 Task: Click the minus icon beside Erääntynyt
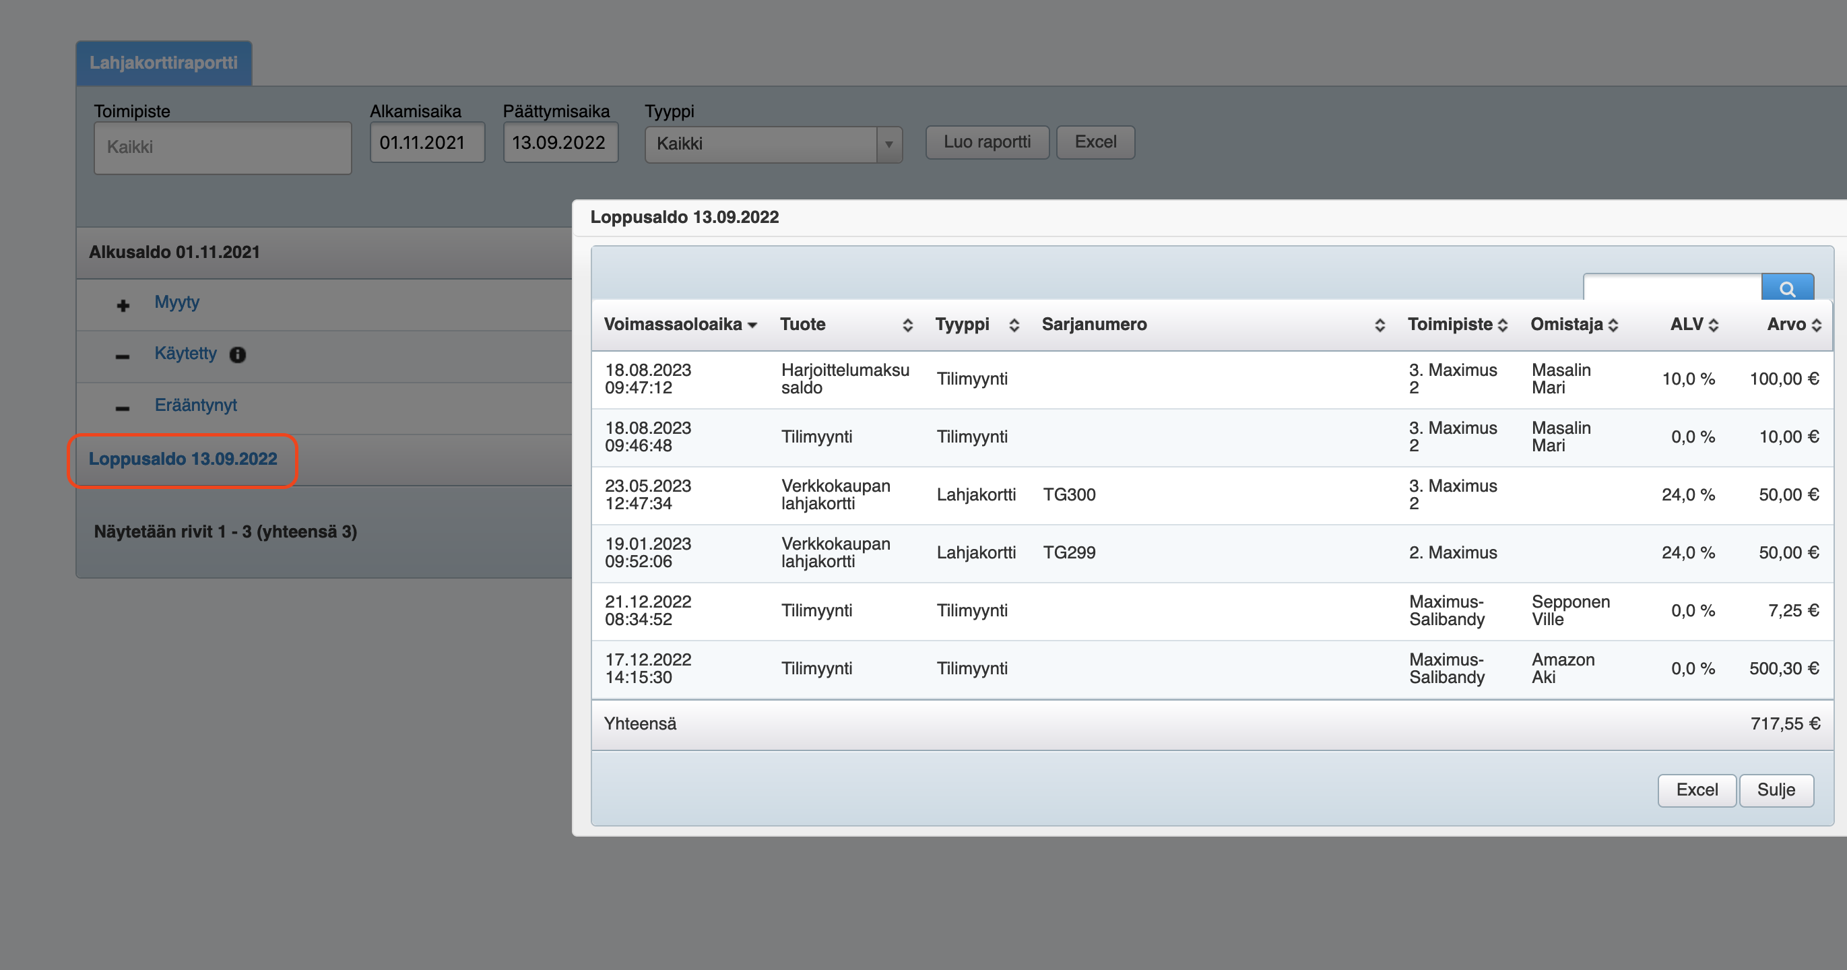tap(123, 408)
